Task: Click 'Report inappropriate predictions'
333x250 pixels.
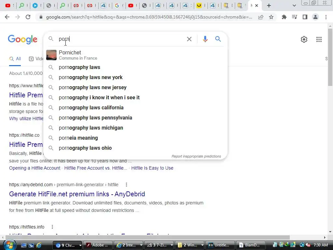Action: [x=196, y=156]
